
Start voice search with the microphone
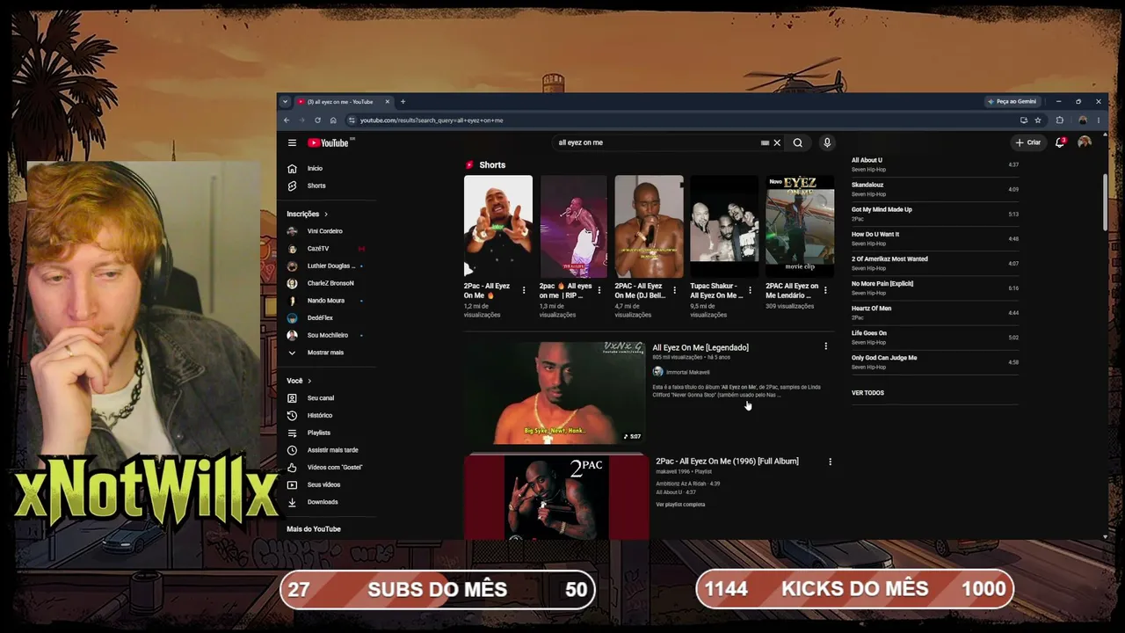point(827,142)
